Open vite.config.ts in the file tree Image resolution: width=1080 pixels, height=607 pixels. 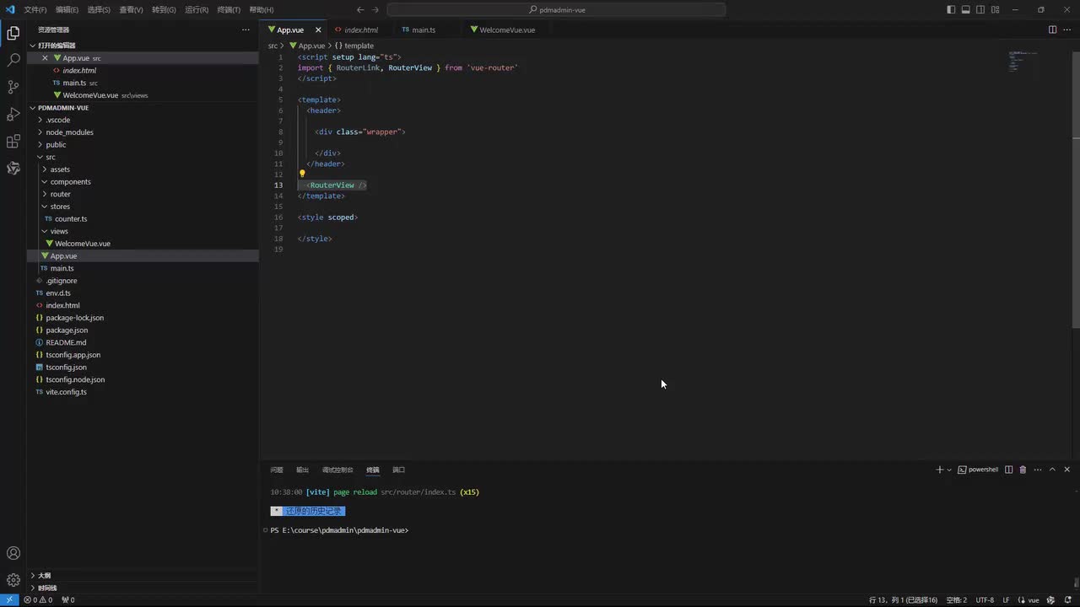tap(66, 392)
